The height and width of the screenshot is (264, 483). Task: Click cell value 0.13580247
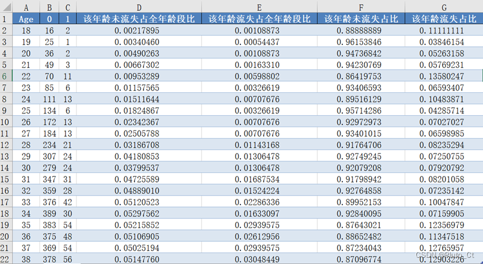(x=444, y=76)
